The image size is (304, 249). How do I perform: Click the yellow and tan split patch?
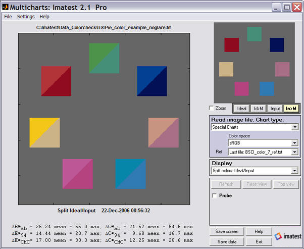point(44,132)
